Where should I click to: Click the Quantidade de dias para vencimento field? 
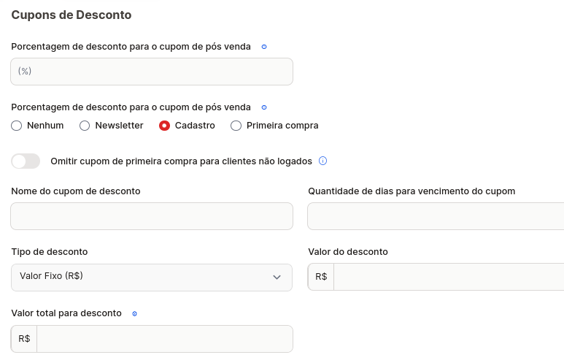(x=436, y=216)
